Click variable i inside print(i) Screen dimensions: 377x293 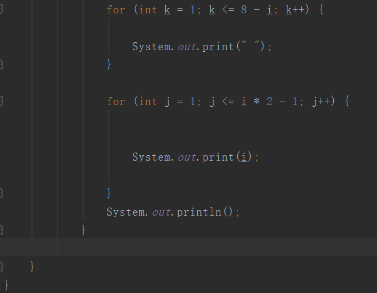coord(244,157)
